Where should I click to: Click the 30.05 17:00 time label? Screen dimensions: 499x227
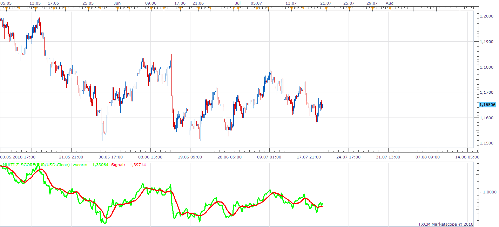(111, 157)
